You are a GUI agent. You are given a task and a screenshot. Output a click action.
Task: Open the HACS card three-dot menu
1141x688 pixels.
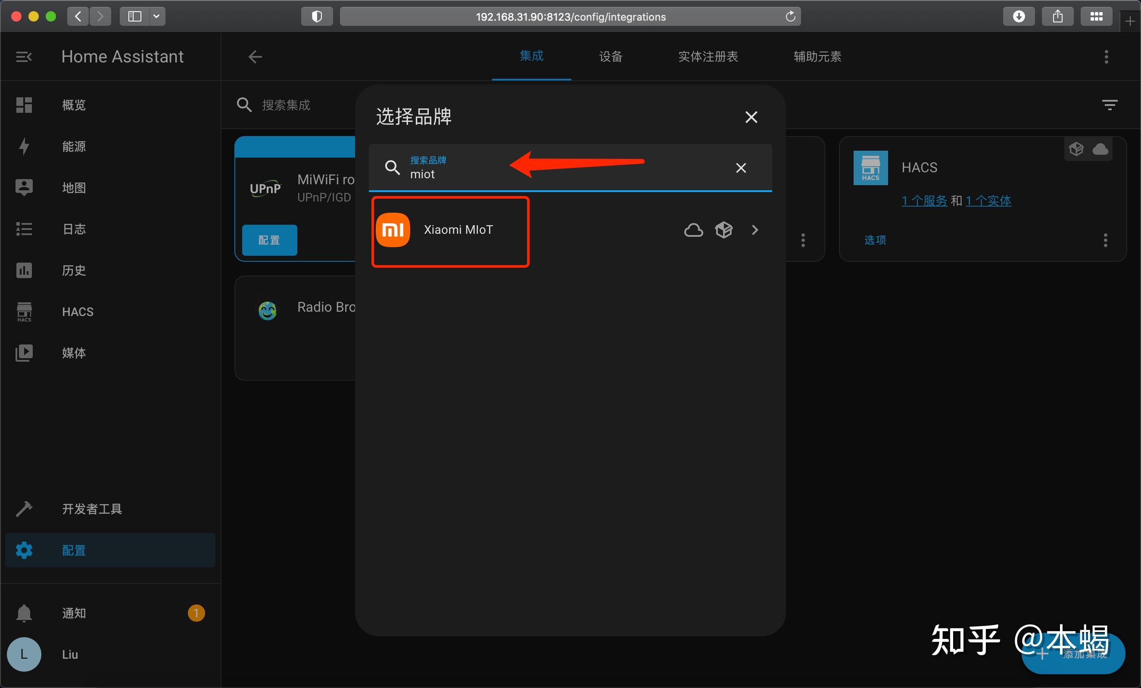[x=1105, y=240]
